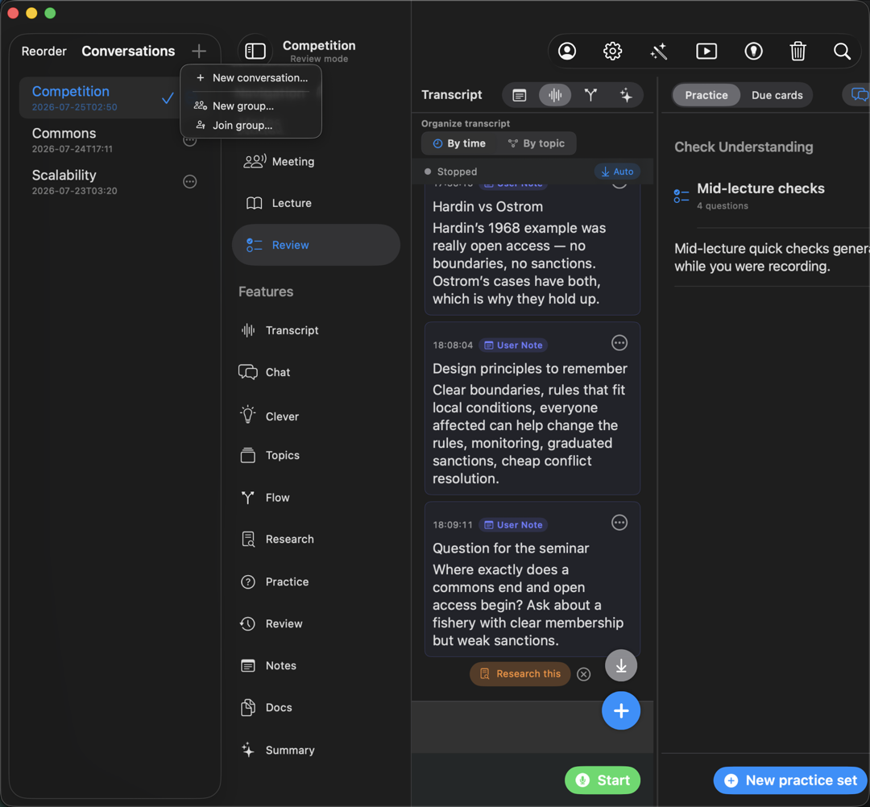Open Research in the Features list
The height and width of the screenshot is (807, 870).
click(x=277, y=539)
